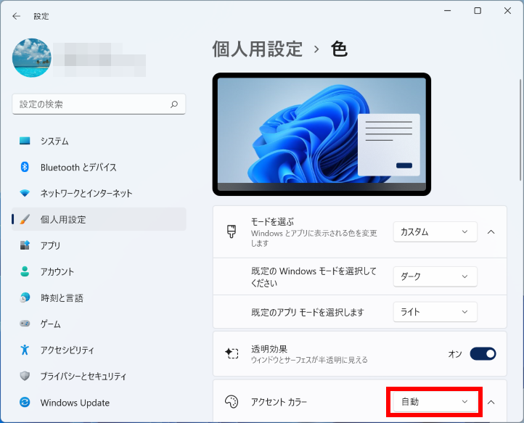
Task: Open Bluetooth とデバイス category
Action: pos(99,167)
